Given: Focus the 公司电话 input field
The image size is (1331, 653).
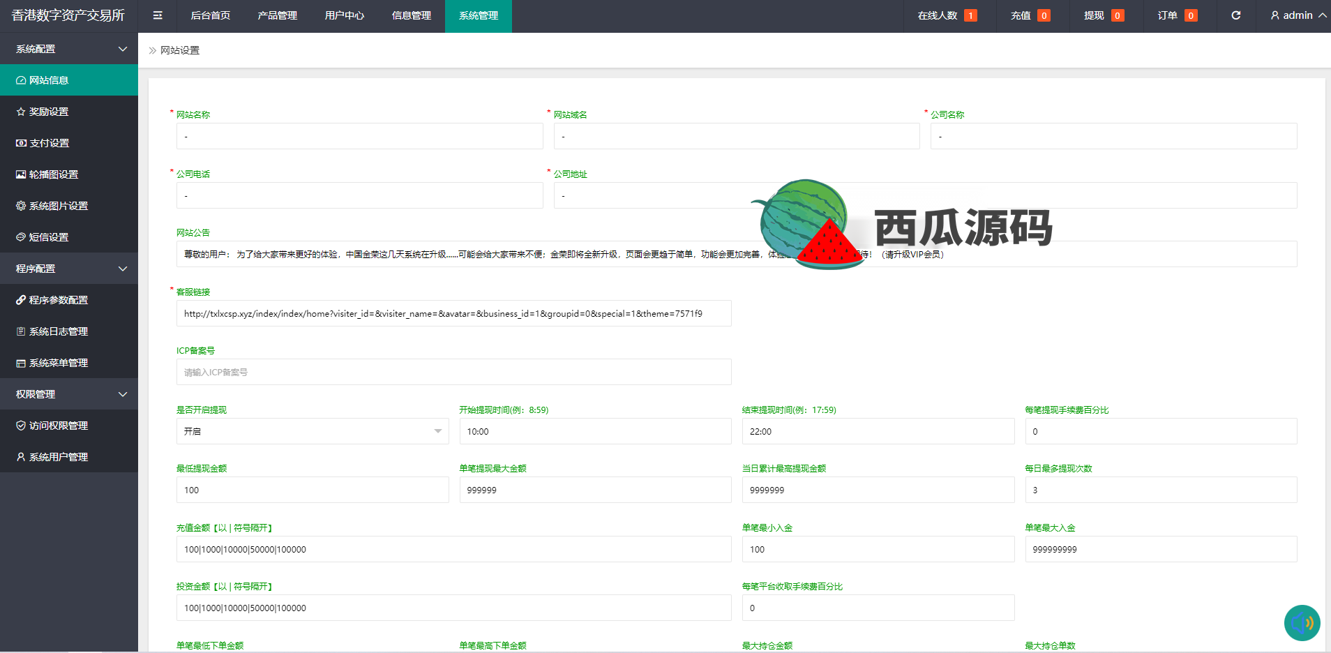Looking at the screenshot, I should point(359,195).
